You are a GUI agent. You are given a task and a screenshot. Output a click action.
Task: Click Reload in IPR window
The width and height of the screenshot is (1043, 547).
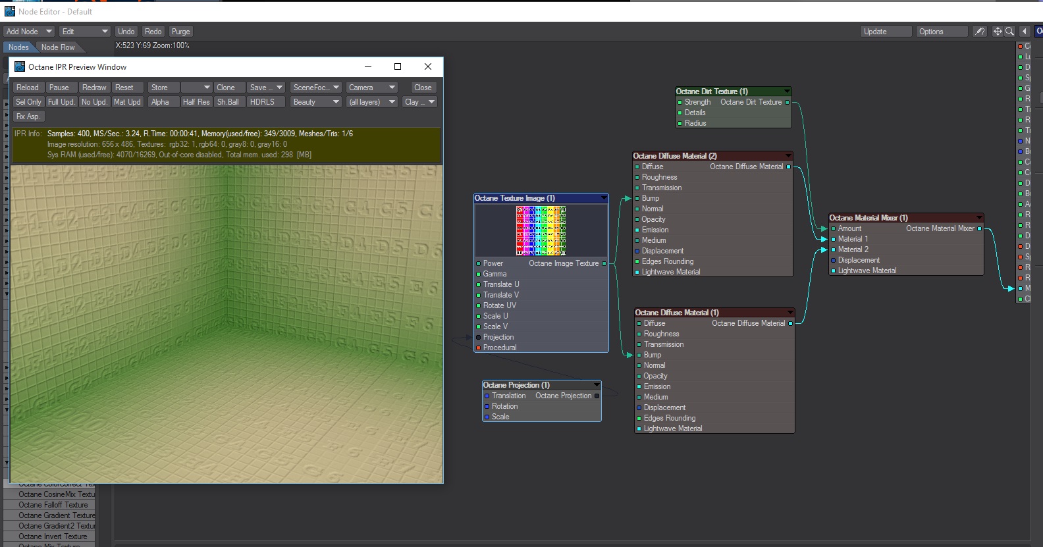pyautogui.click(x=28, y=88)
